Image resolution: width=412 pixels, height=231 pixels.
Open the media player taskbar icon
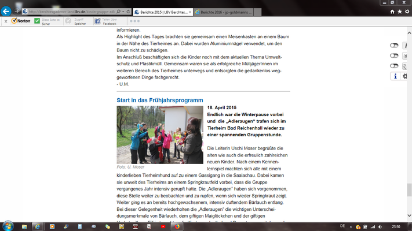pyautogui.click(x=52, y=226)
